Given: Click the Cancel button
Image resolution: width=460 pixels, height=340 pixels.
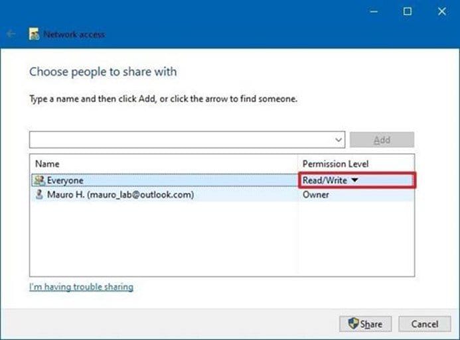Looking at the screenshot, I should (425, 324).
